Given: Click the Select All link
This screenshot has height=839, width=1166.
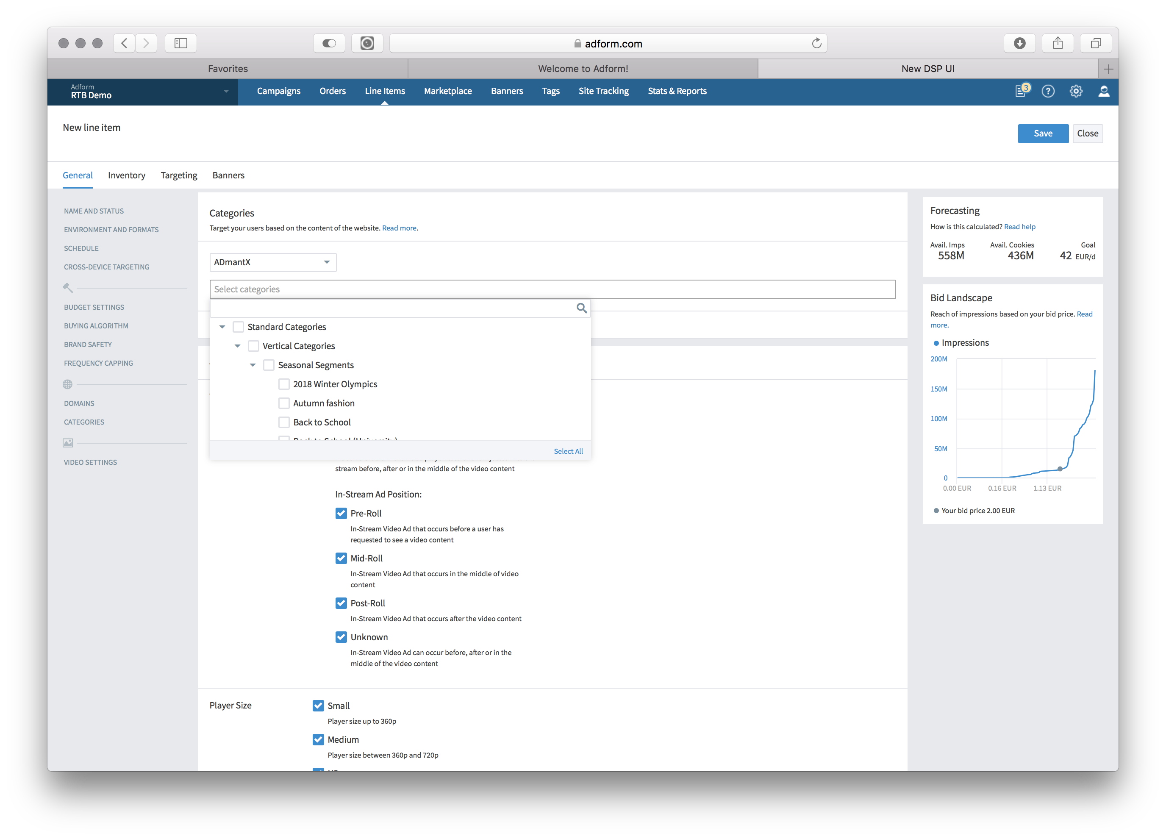Looking at the screenshot, I should (x=568, y=451).
